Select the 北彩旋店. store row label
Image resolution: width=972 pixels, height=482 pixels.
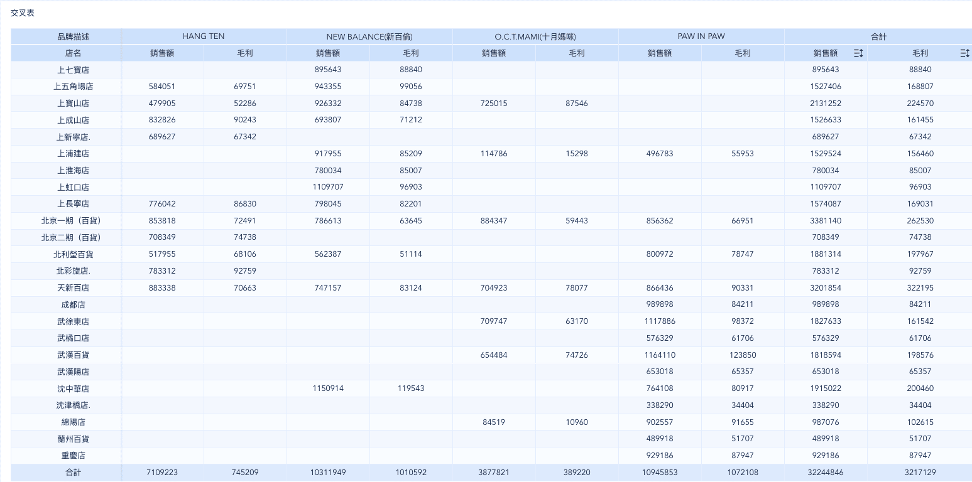(x=74, y=271)
